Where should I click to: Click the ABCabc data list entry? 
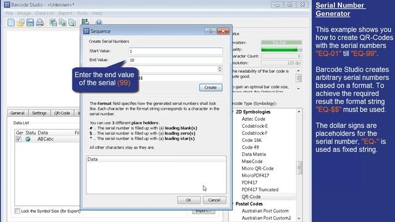coord(45,139)
